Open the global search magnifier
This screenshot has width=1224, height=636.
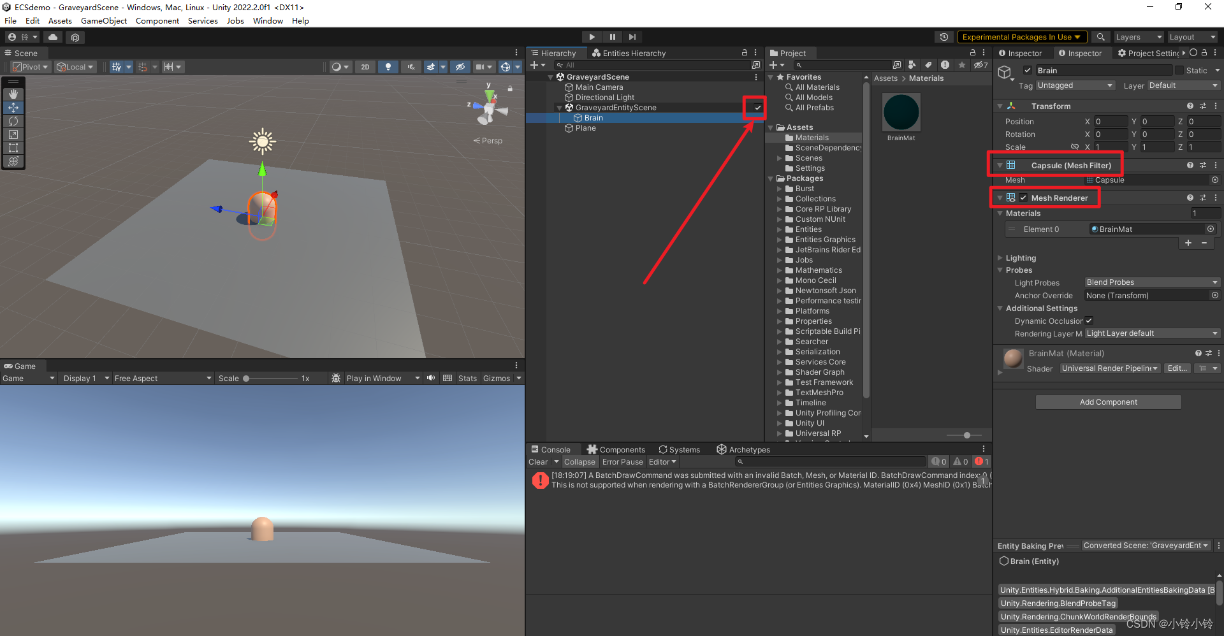click(x=1100, y=37)
